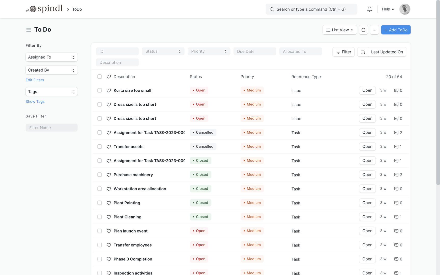Click the Add ToDo button

click(x=396, y=30)
